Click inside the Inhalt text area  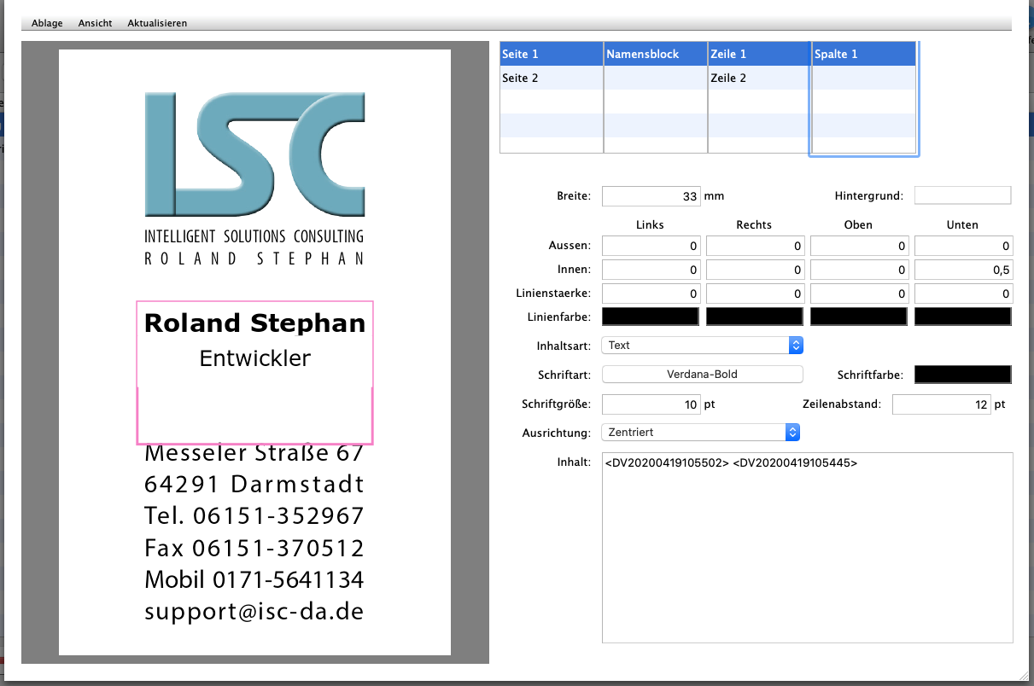pos(807,555)
